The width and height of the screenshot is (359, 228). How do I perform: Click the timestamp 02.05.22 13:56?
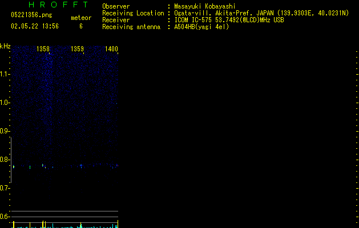pos(35,26)
